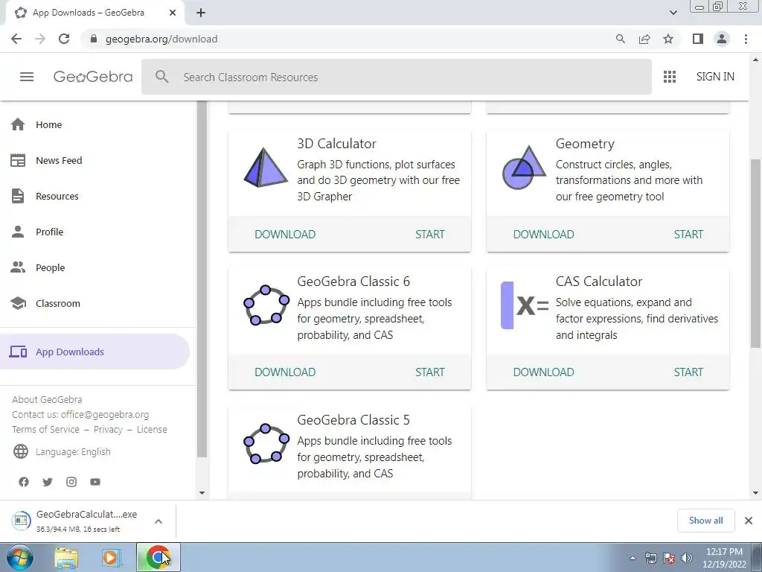Viewport: 762px width, 572px height.
Task: Click the App Downloads devices icon
Action: [18, 352]
